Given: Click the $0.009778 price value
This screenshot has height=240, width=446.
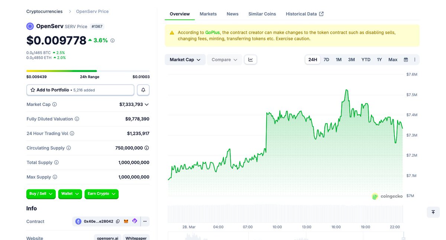Looking at the screenshot, I should (56, 40).
